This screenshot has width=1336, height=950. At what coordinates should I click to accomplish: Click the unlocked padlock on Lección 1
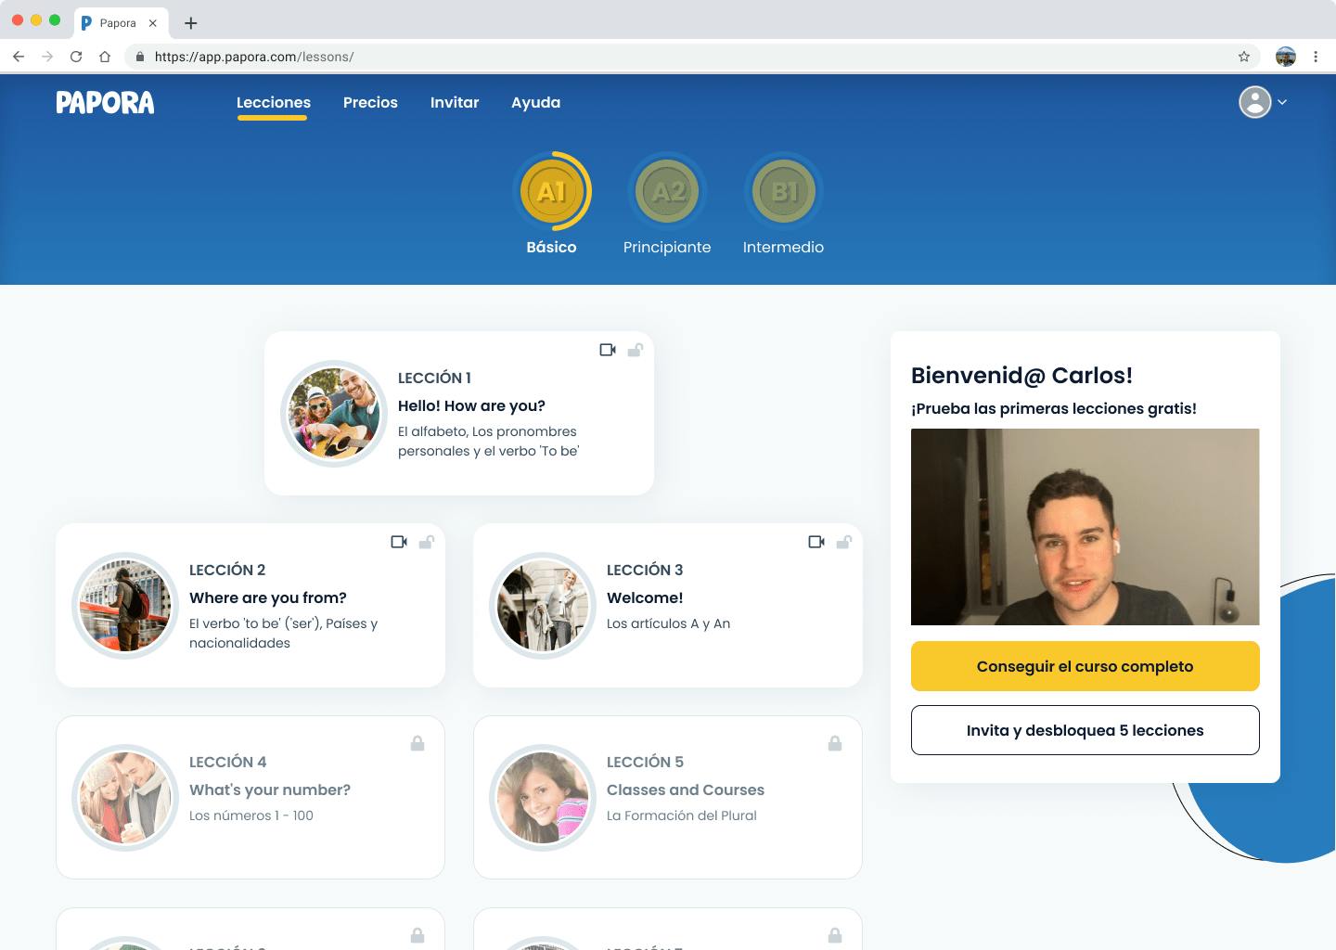tap(636, 350)
